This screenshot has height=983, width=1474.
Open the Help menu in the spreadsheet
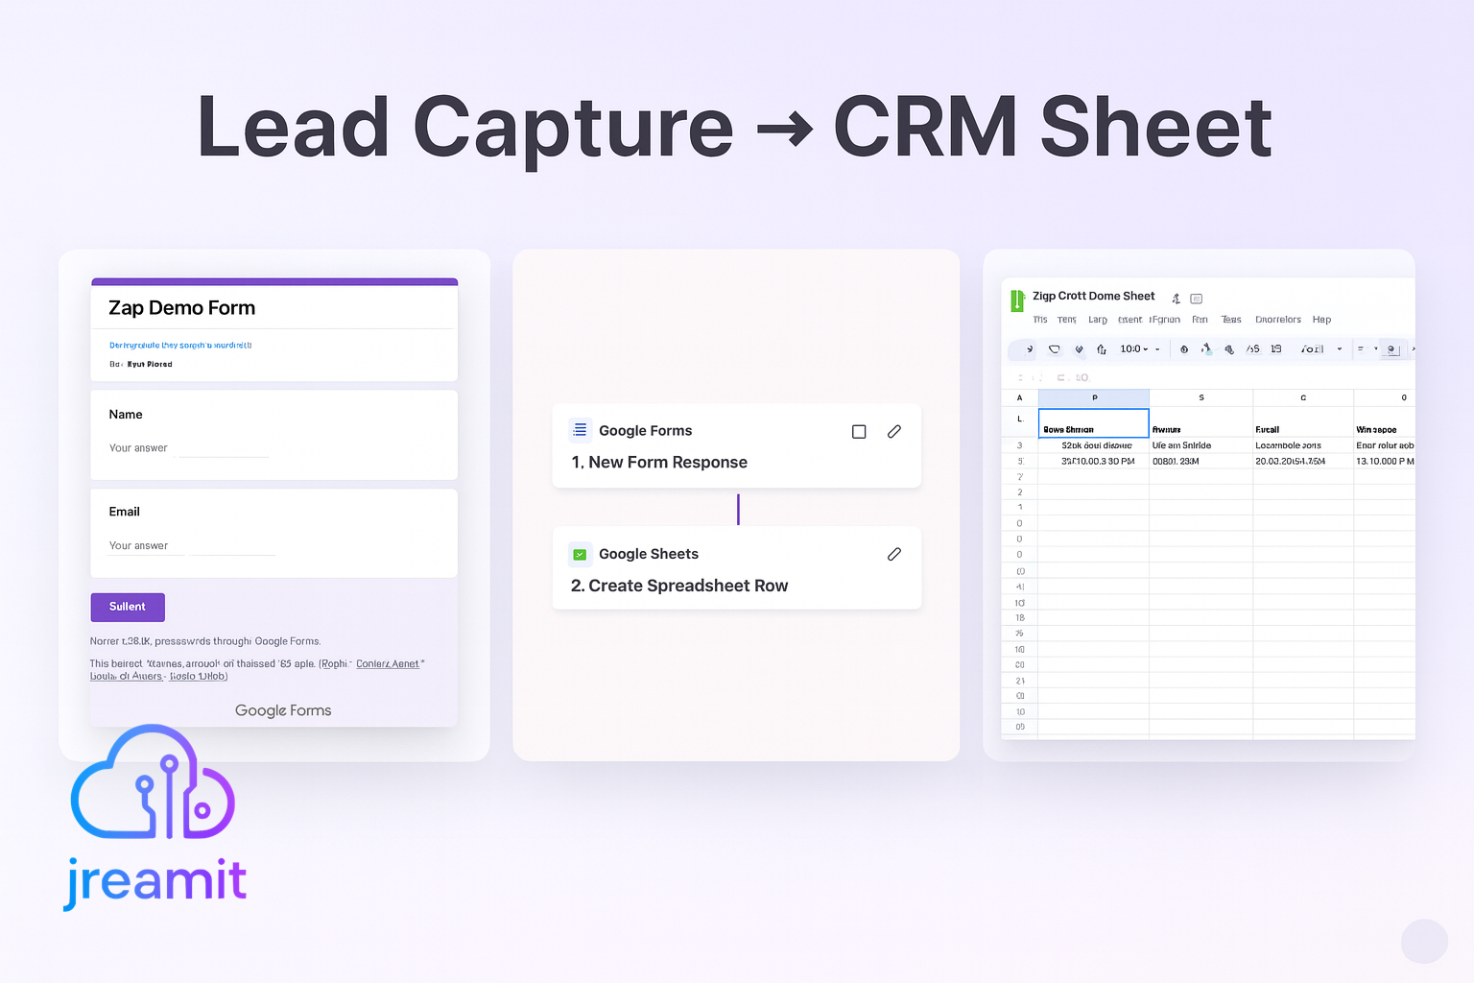pyautogui.click(x=1321, y=319)
